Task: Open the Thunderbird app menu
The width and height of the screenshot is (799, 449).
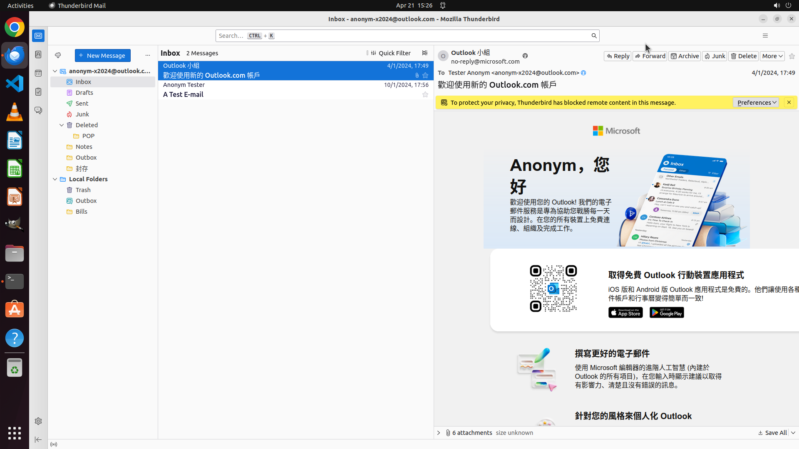Action: click(765, 36)
